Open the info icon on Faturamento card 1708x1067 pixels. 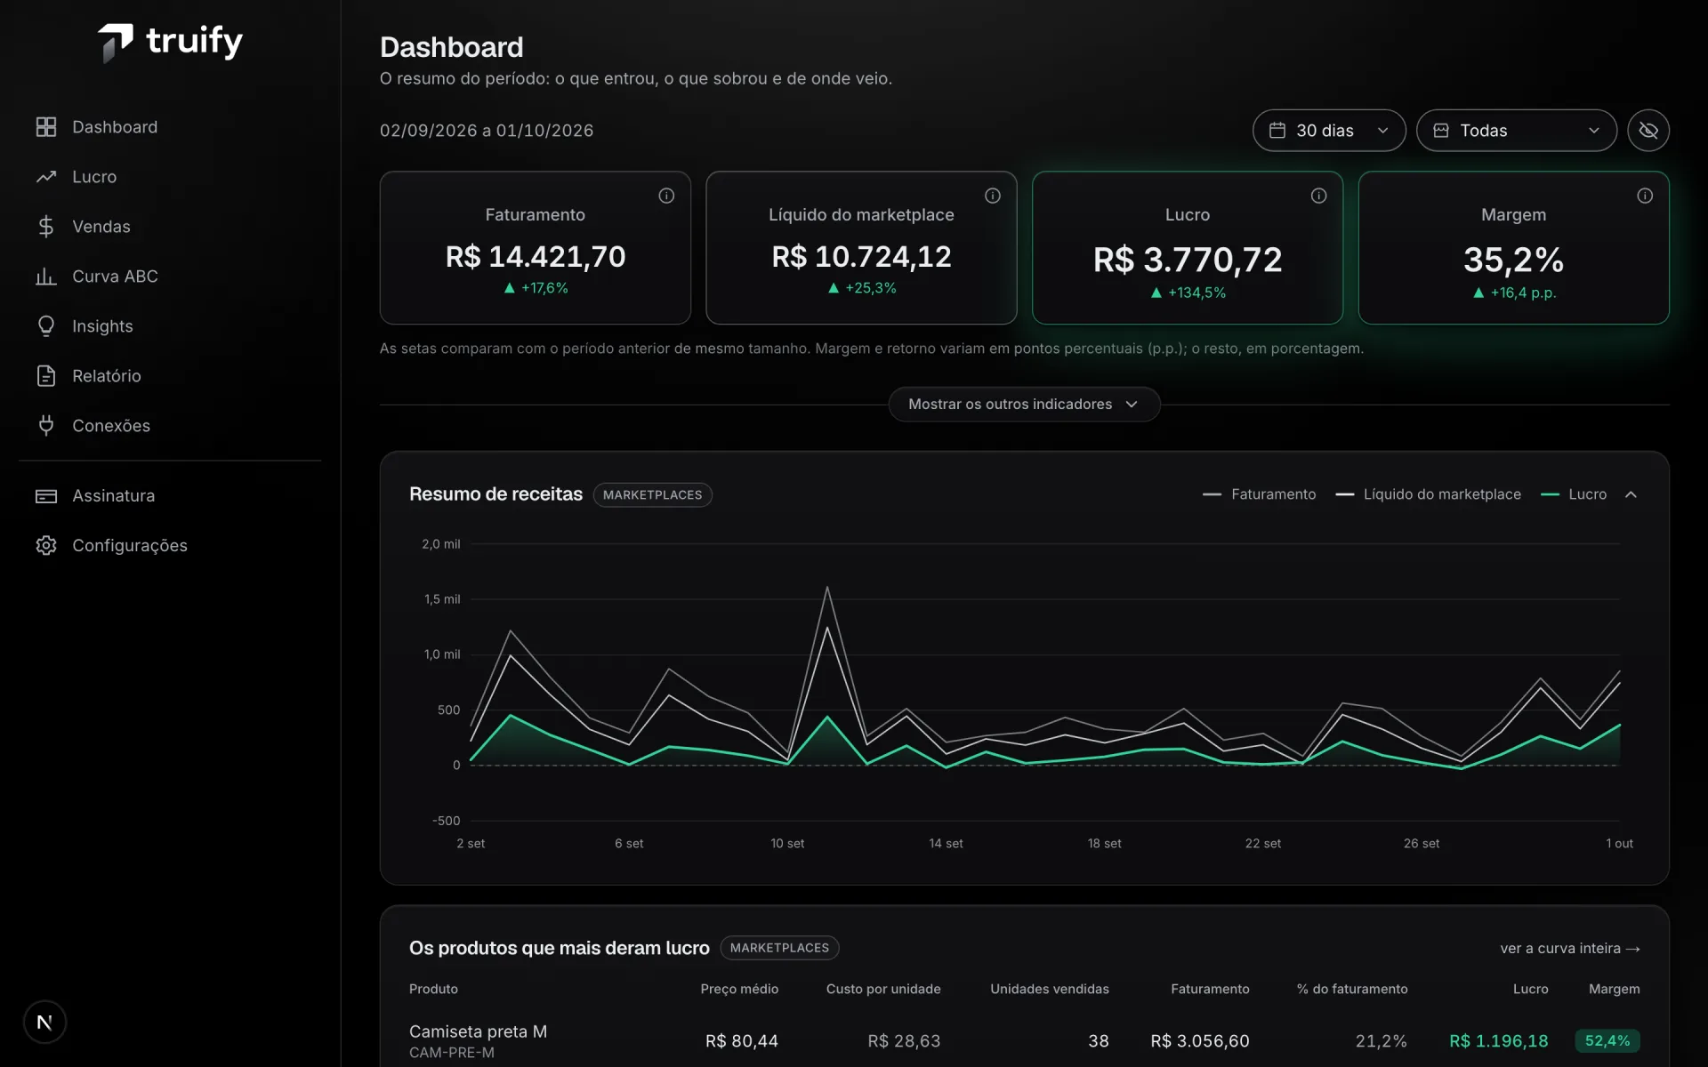coord(666,196)
